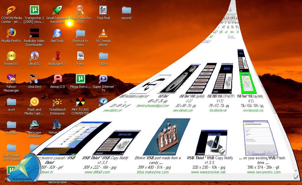Select the folder named second
The width and height of the screenshot is (302, 185).
point(126,10)
